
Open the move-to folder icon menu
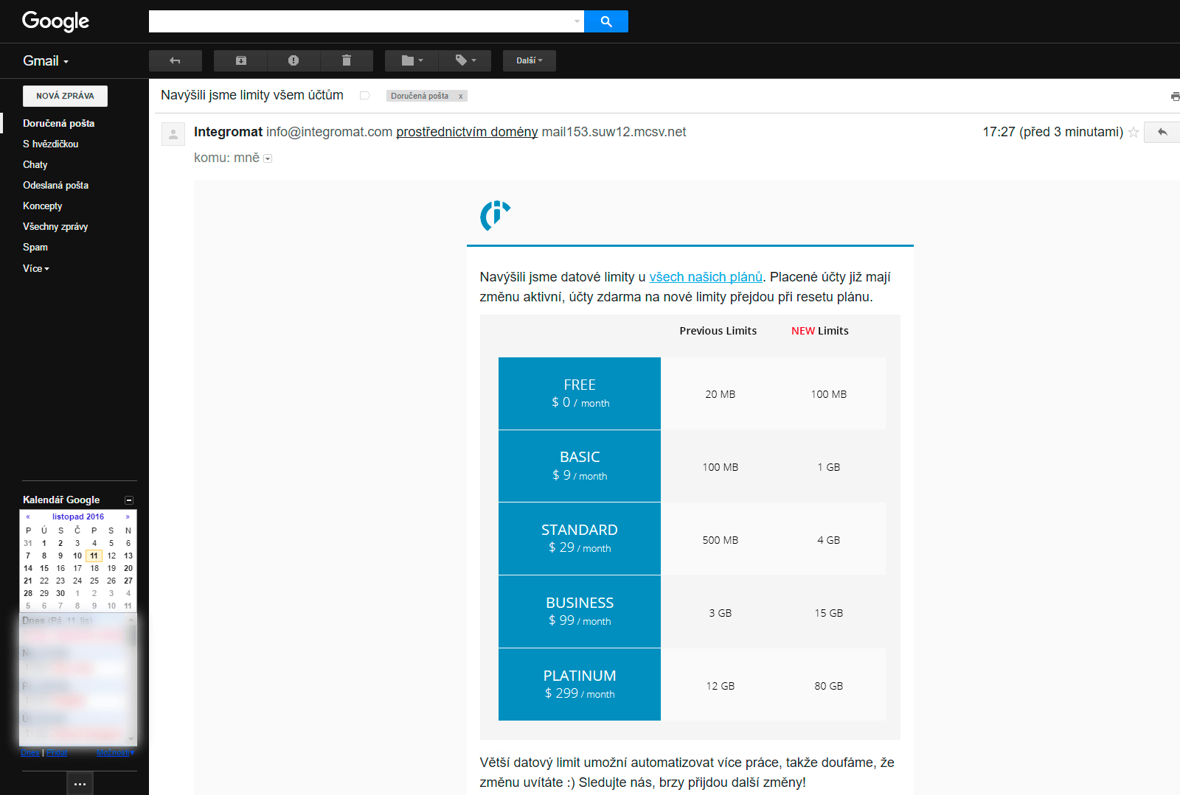click(412, 60)
